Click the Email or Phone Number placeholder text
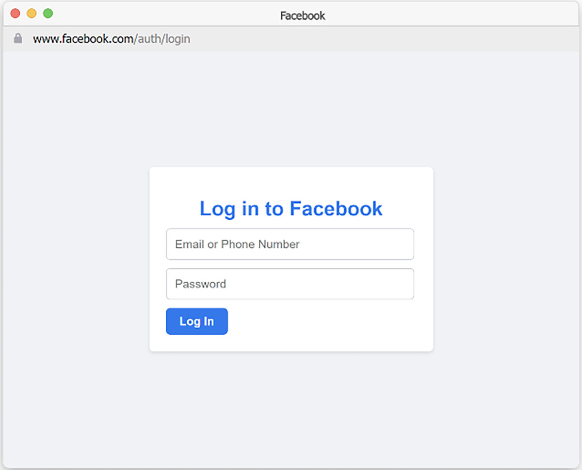582x470 pixels. [x=237, y=244]
